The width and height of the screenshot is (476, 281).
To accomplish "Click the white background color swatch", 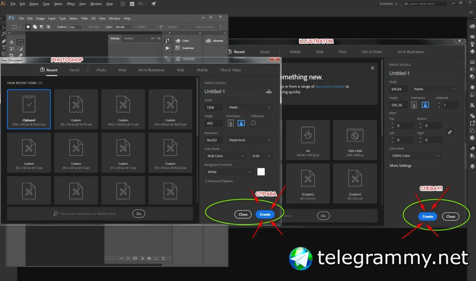I will coord(261,172).
